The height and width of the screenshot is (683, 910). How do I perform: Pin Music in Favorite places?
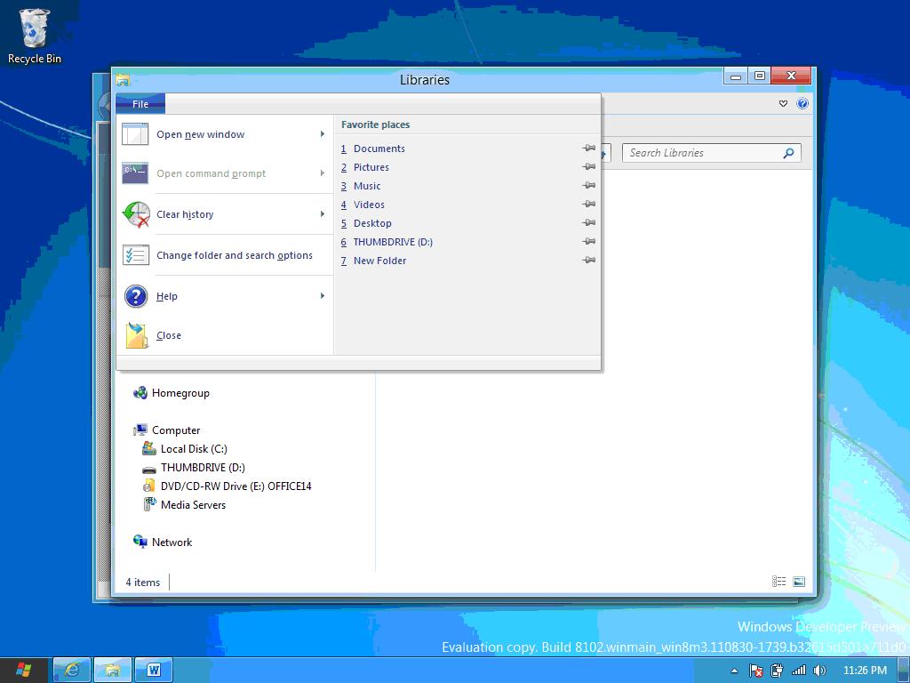[x=589, y=186]
